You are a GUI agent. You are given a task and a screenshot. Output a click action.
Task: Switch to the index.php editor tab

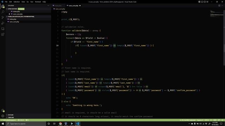(58, 6)
